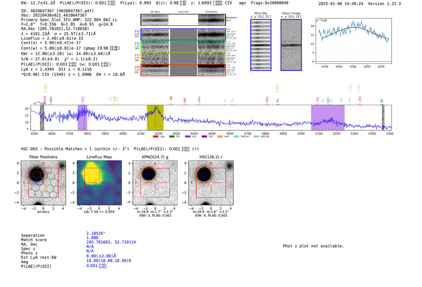Click the hatched gray region near 3550
Screen dimensions: 422x287
click(x=42, y=118)
